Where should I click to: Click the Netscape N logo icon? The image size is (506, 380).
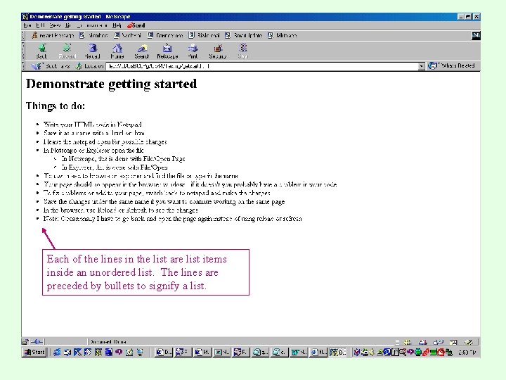(476, 36)
